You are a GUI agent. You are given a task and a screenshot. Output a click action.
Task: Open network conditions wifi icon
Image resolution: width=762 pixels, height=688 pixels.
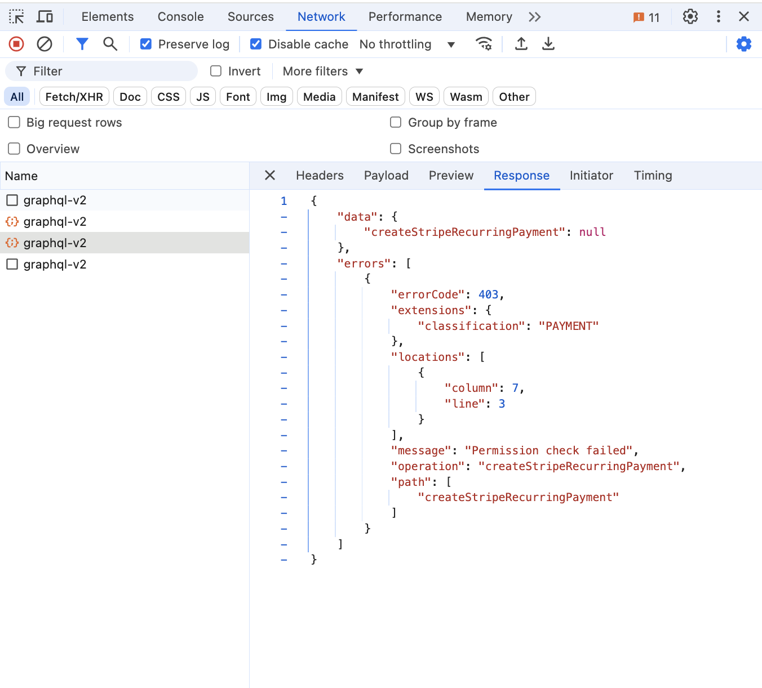484,44
